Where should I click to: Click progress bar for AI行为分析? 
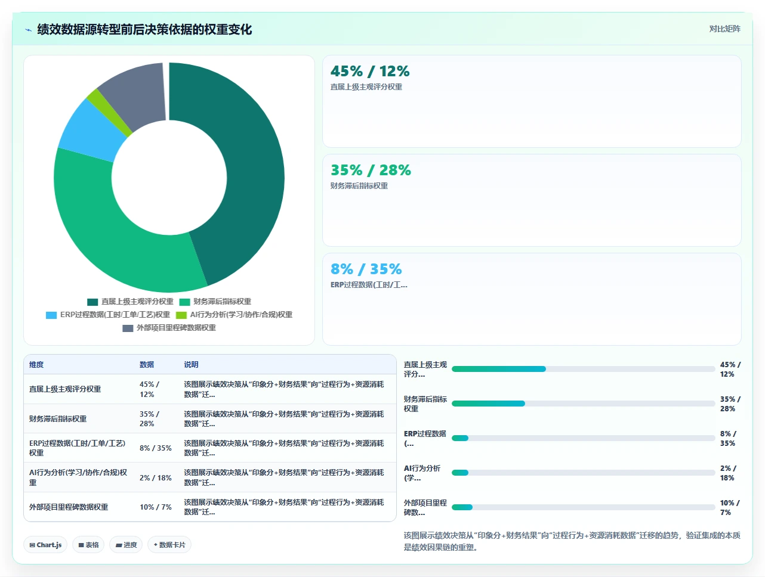[x=583, y=473]
